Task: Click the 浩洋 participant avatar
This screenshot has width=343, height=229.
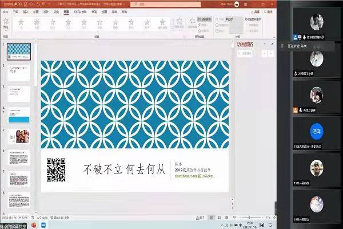Action: pyautogui.click(x=317, y=131)
